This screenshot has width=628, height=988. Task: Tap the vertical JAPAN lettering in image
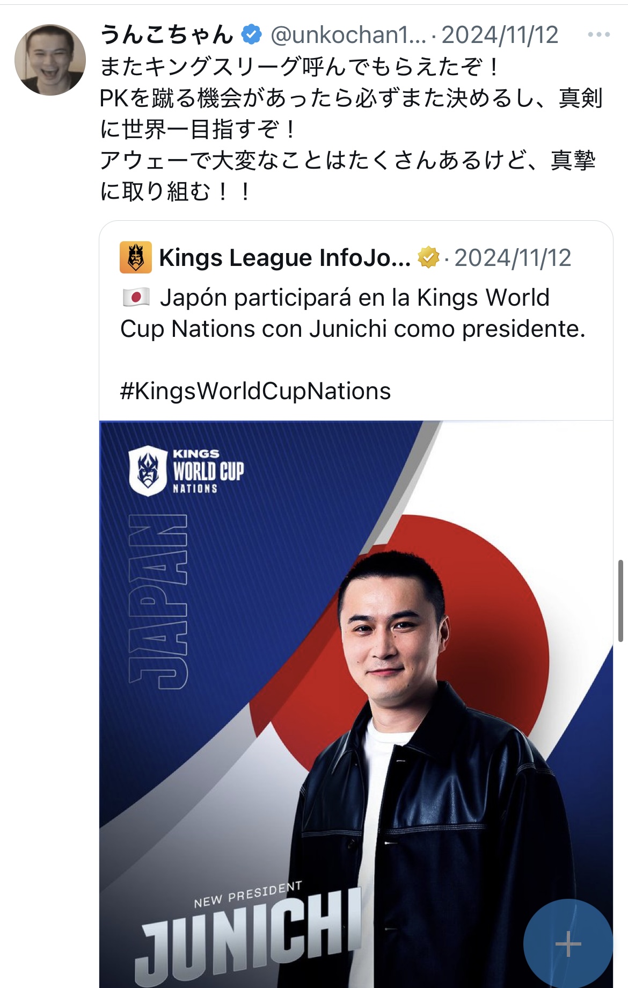point(158,602)
